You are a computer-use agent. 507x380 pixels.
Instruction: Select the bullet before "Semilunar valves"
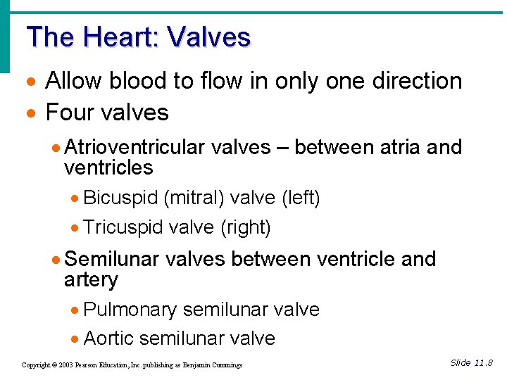click(x=56, y=260)
